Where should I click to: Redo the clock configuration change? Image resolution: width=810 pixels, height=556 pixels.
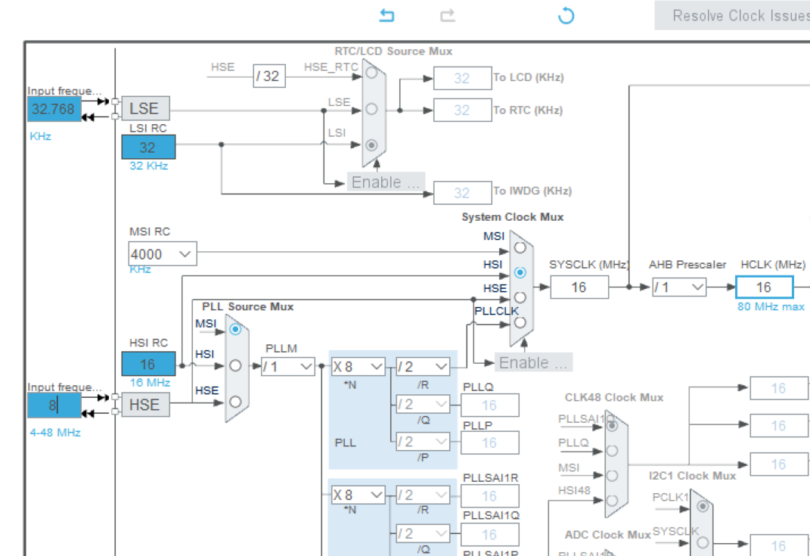[447, 15]
